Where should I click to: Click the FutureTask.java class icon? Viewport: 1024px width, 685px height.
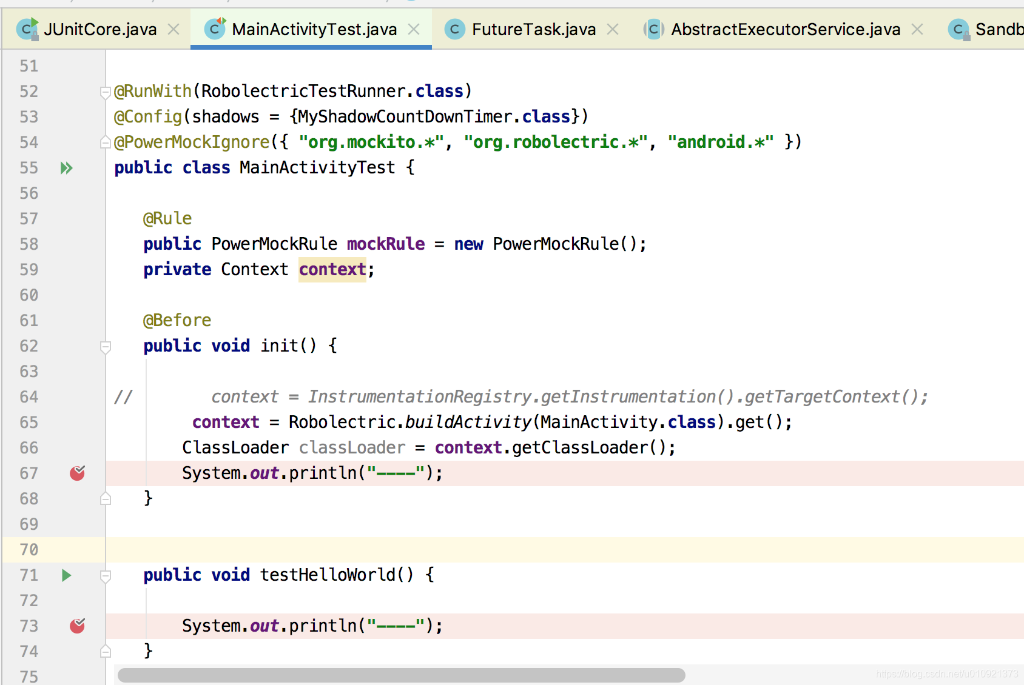pos(454,29)
